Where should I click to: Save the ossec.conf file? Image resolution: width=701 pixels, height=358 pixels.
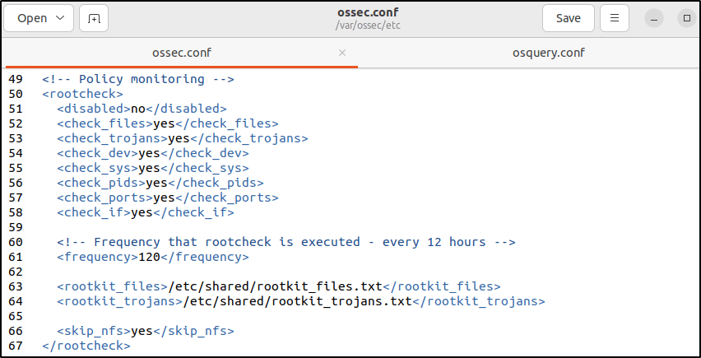[568, 18]
